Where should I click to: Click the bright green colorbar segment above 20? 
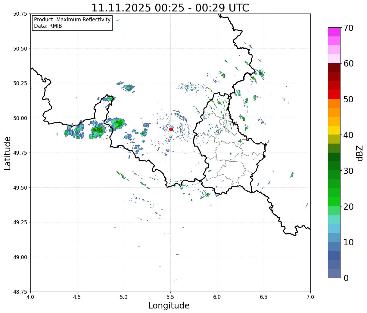(x=334, y=202)
